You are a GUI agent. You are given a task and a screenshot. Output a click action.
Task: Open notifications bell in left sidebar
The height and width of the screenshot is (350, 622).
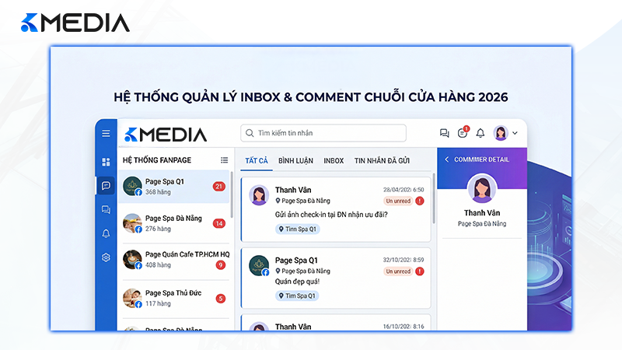point(106,233)
